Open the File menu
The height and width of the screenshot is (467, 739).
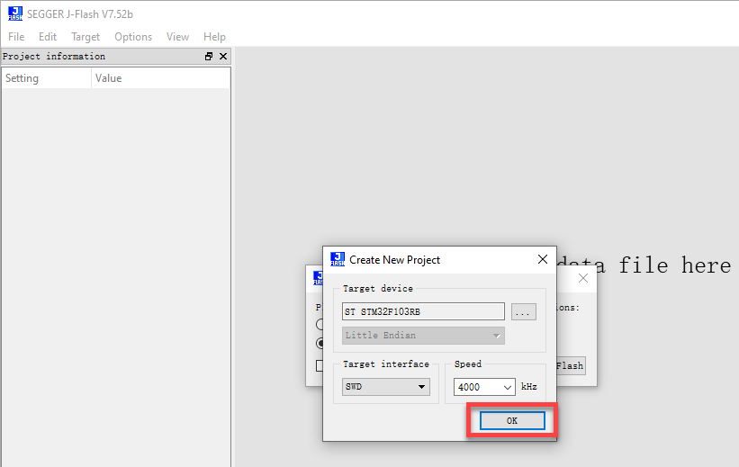pyautogui.click(x=16, y=37)
